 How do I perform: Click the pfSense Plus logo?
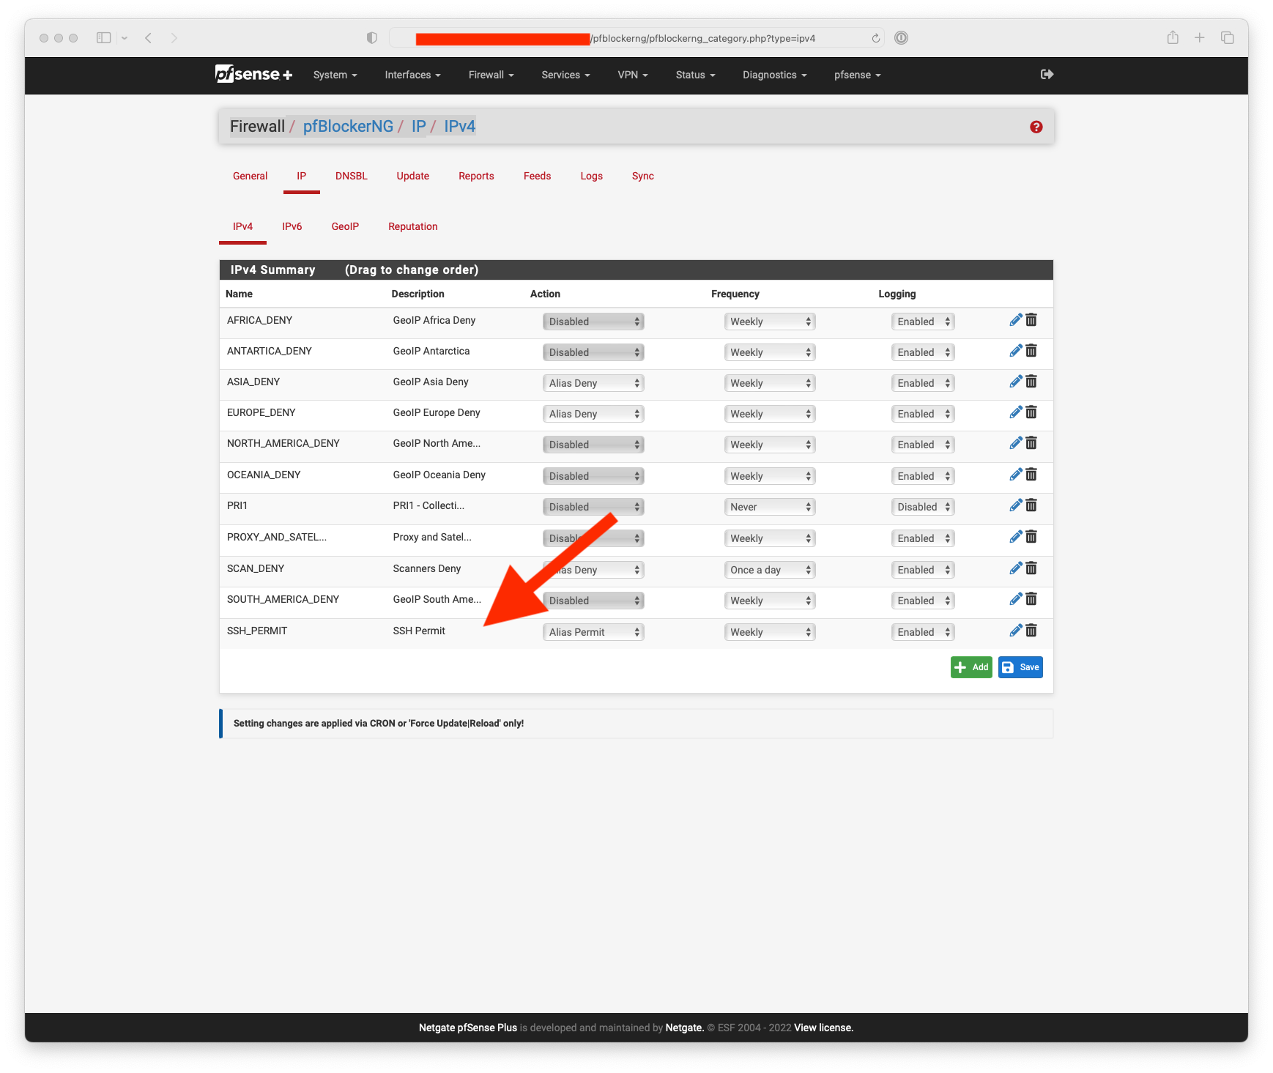(253, 74)
